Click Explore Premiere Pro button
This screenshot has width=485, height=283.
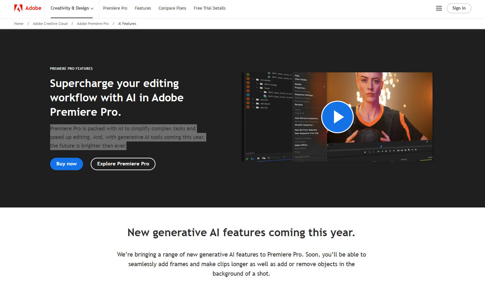123,164
